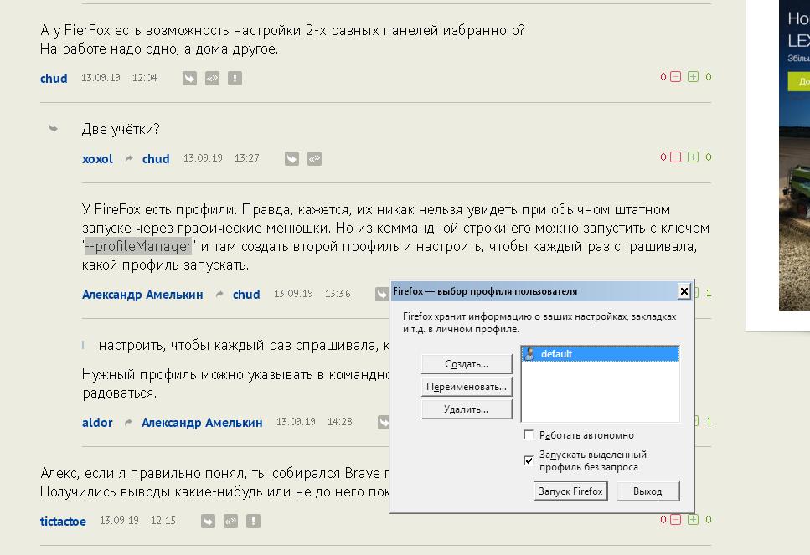Click the quote icon on chud's 12:04 comment
Viewport: 810px width, 555px height.
pos(213,78)
